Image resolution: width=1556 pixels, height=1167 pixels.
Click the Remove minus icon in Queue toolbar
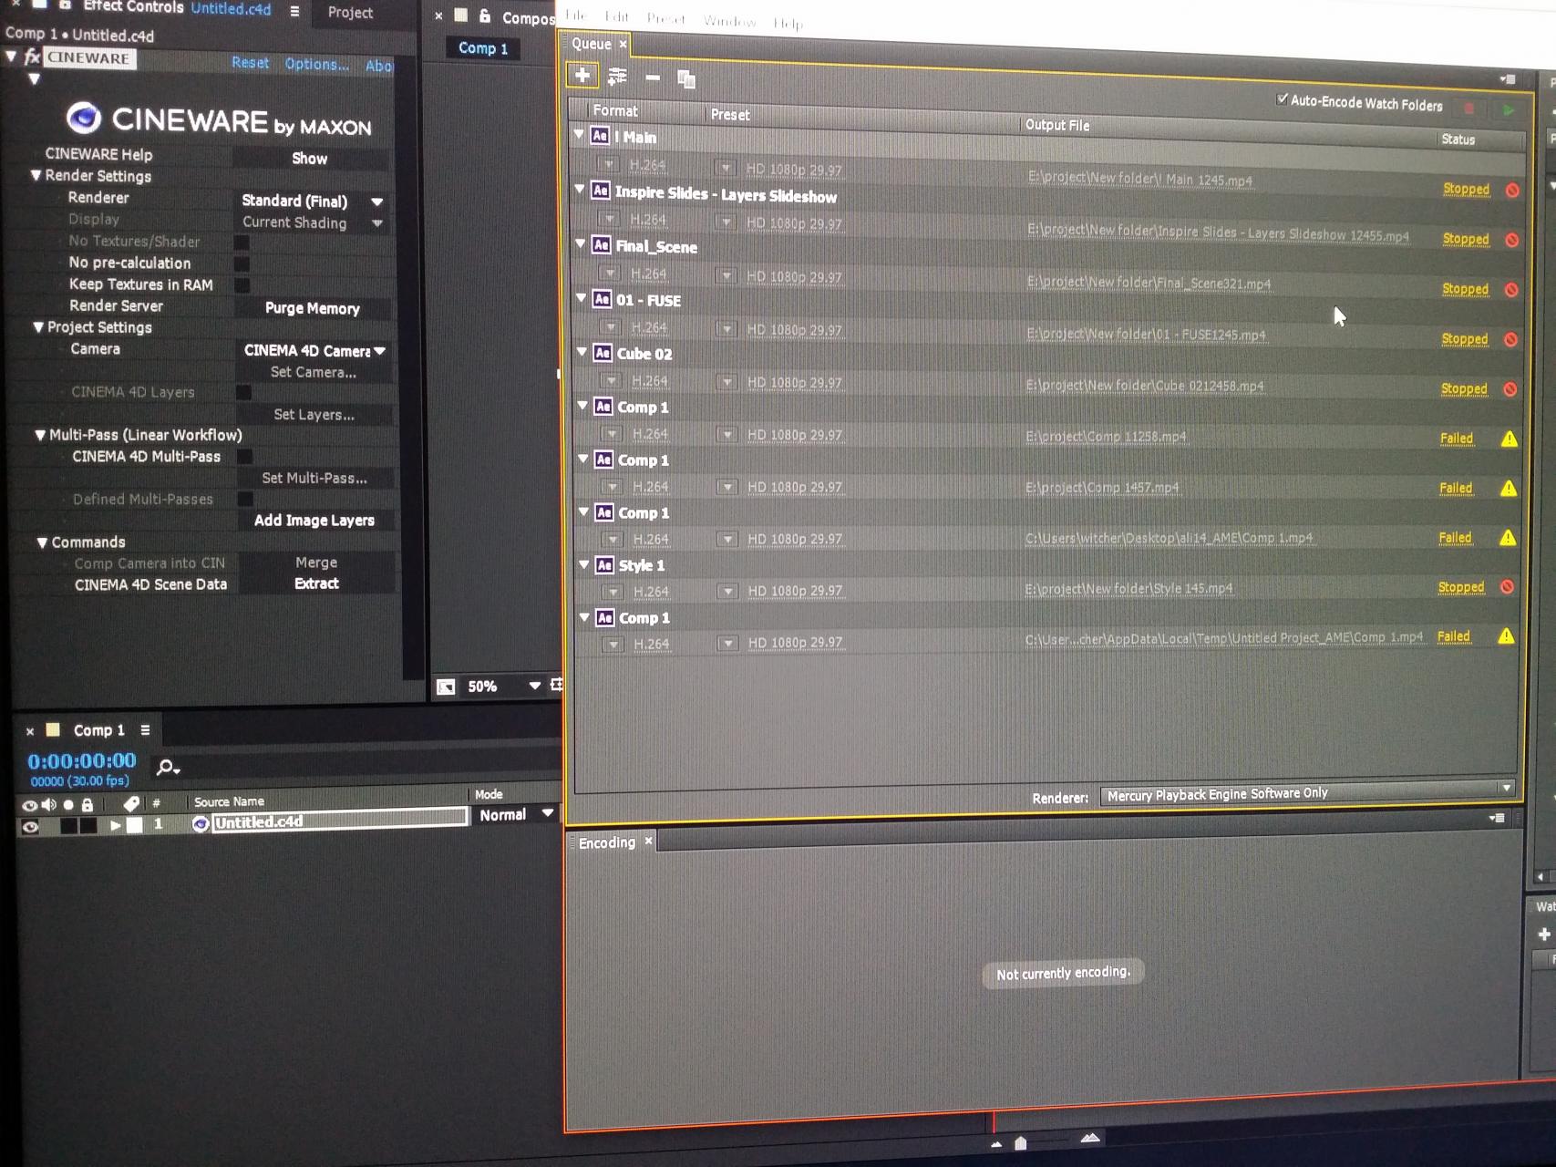pos(653,77)
